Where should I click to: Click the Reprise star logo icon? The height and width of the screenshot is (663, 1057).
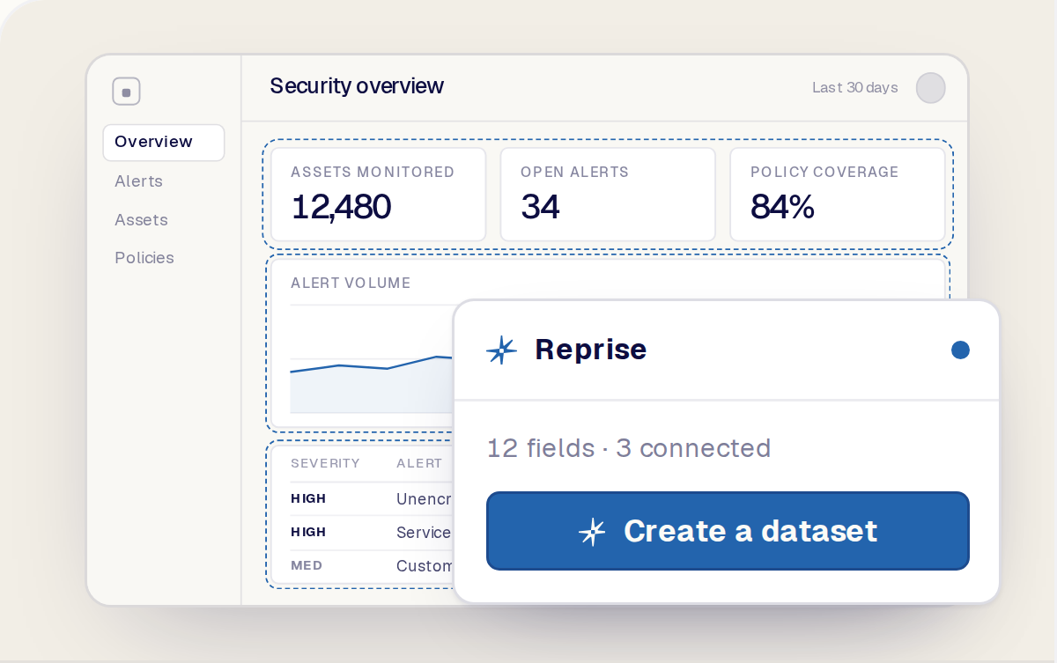pos(502,350)
